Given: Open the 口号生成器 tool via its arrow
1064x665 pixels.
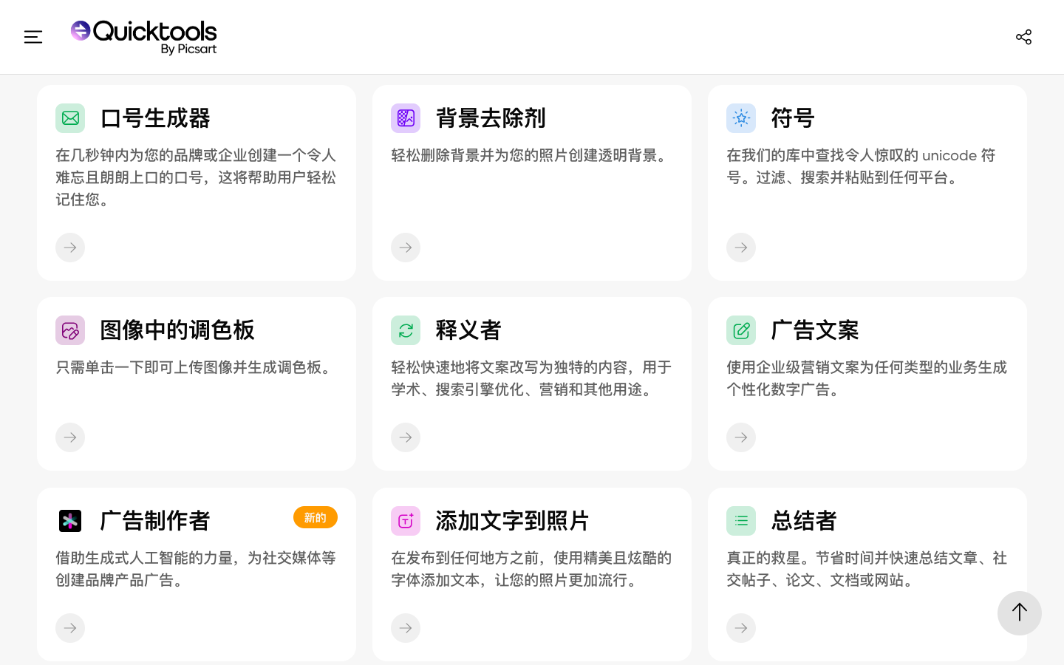Looking at the screenshot, I should [x=70, y=248].
